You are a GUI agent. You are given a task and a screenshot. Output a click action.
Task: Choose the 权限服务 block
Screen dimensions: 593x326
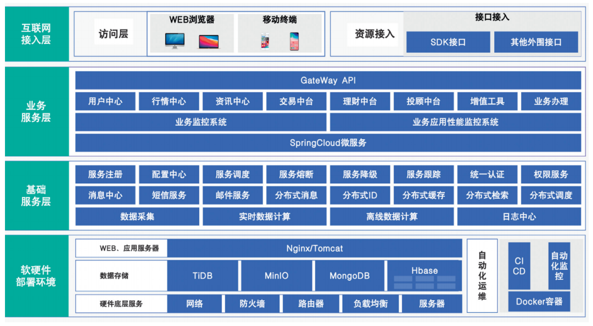coord(551,175)
